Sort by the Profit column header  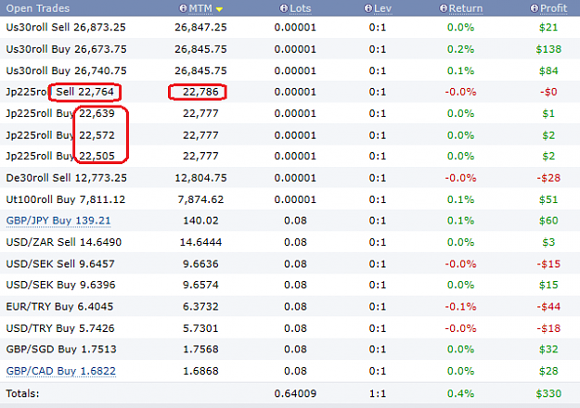[x=553, y=8]
